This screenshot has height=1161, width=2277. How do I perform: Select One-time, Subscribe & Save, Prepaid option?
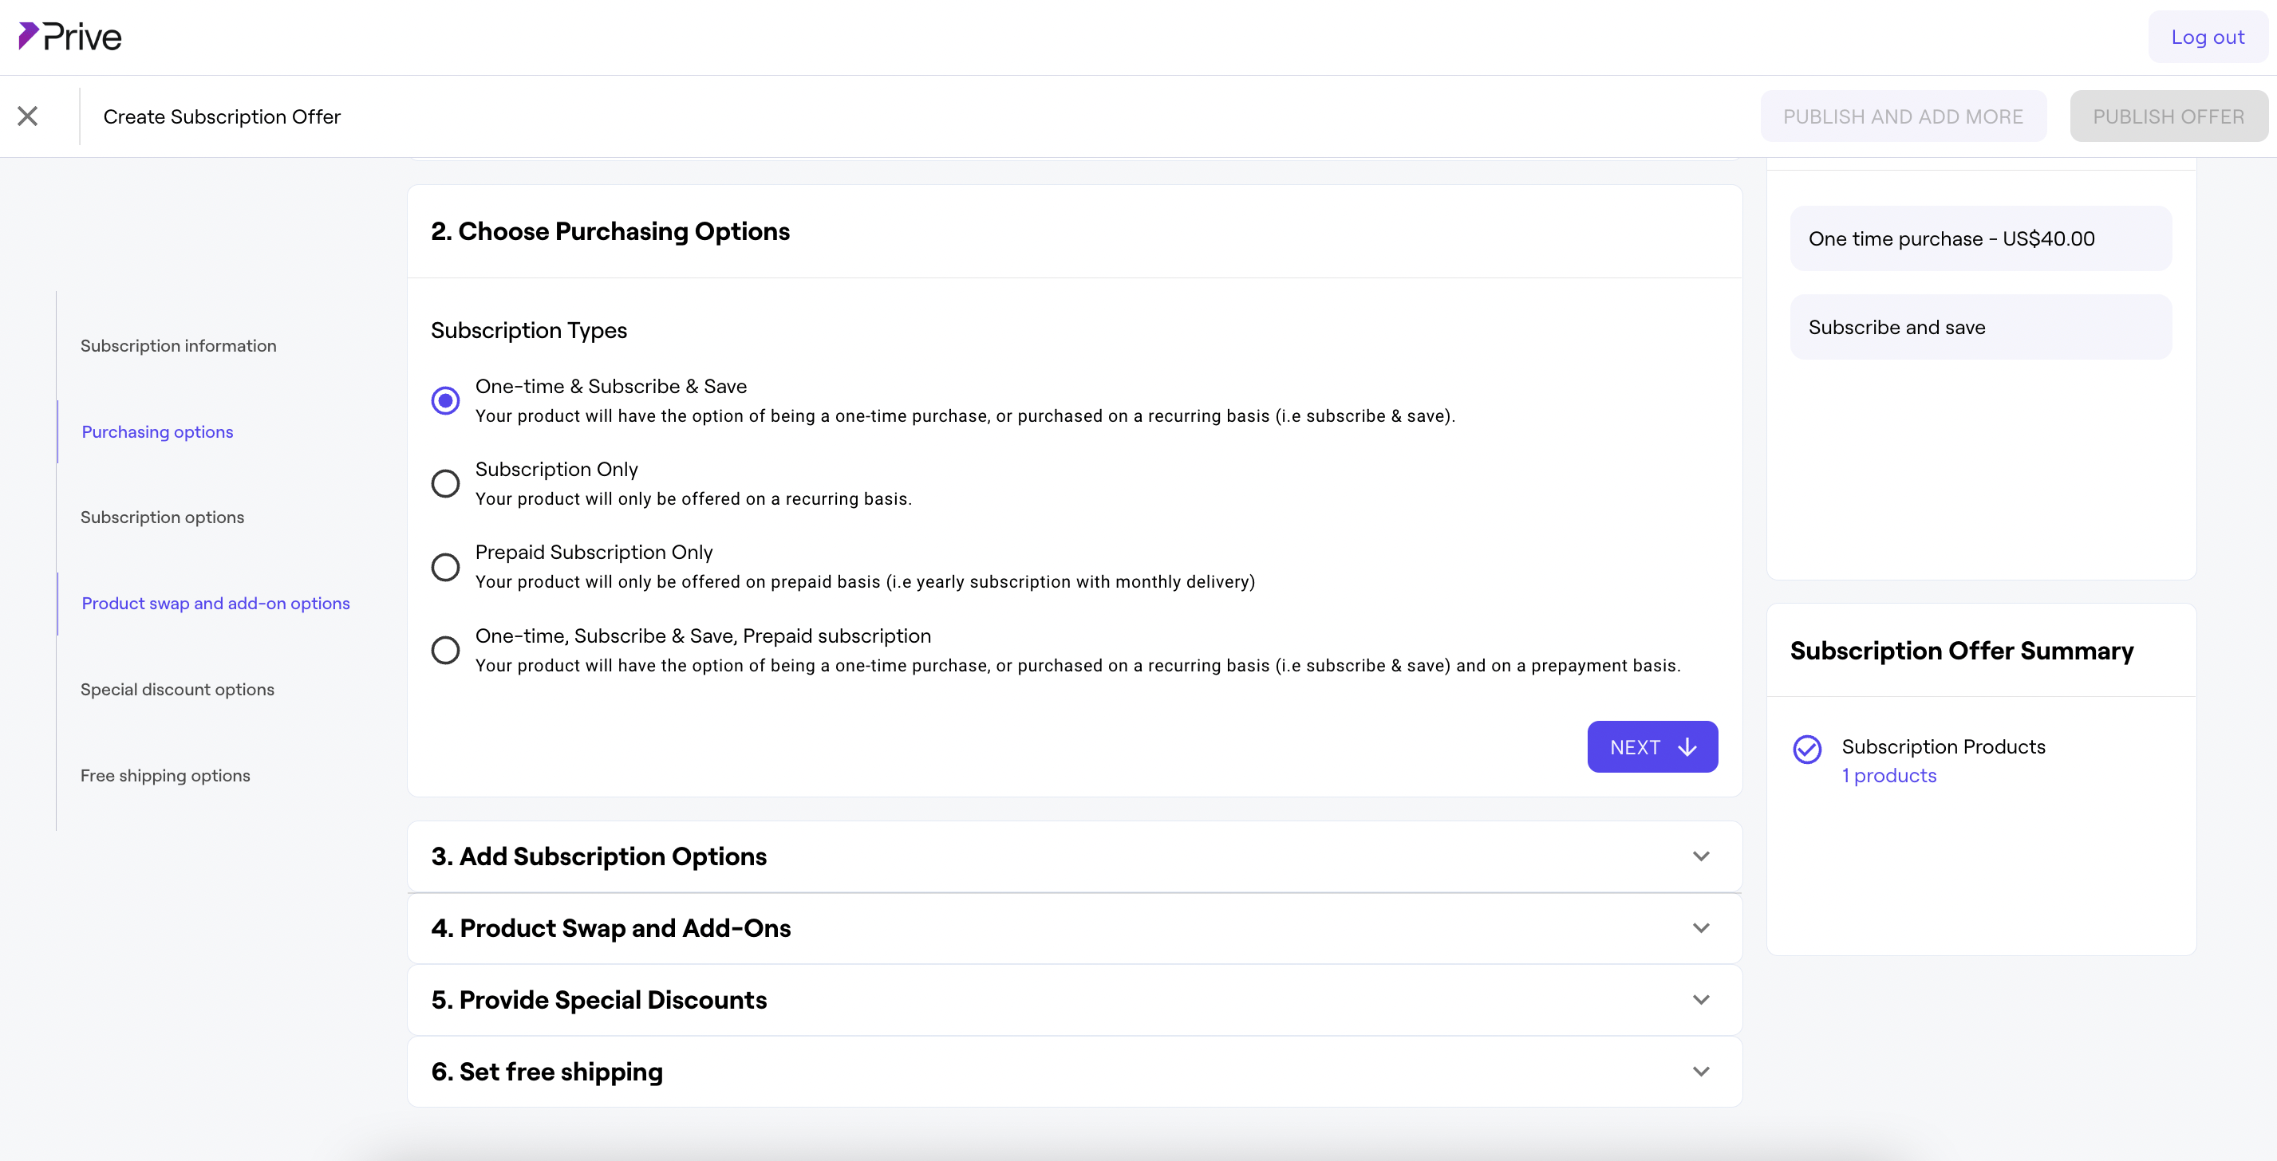444,649
